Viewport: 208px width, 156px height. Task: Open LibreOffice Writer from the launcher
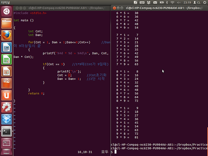[6, 47]
